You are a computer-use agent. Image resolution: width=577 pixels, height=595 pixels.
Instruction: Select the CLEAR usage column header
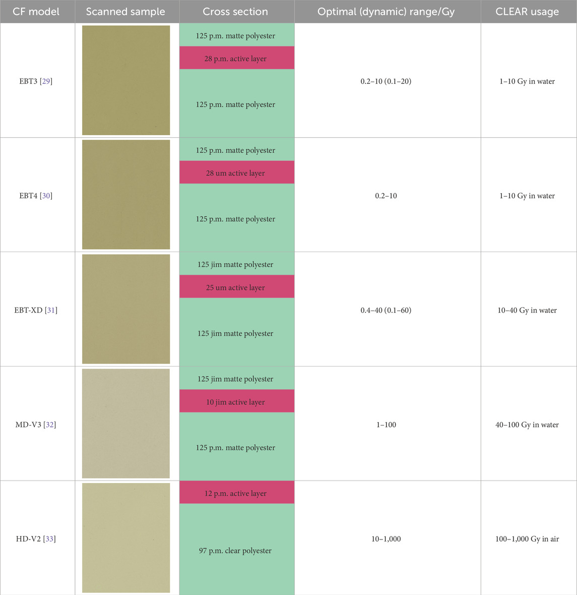coord(527,12)
